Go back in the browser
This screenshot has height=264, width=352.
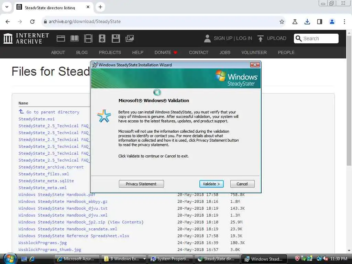[x=8, y=22]
